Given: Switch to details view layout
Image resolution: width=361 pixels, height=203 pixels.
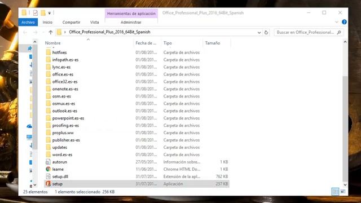Looking at the screenshot, I should (x=335, y=192).
